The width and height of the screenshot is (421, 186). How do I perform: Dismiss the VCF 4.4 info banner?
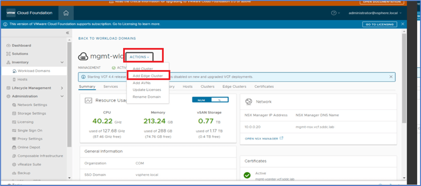pos(391,77)
